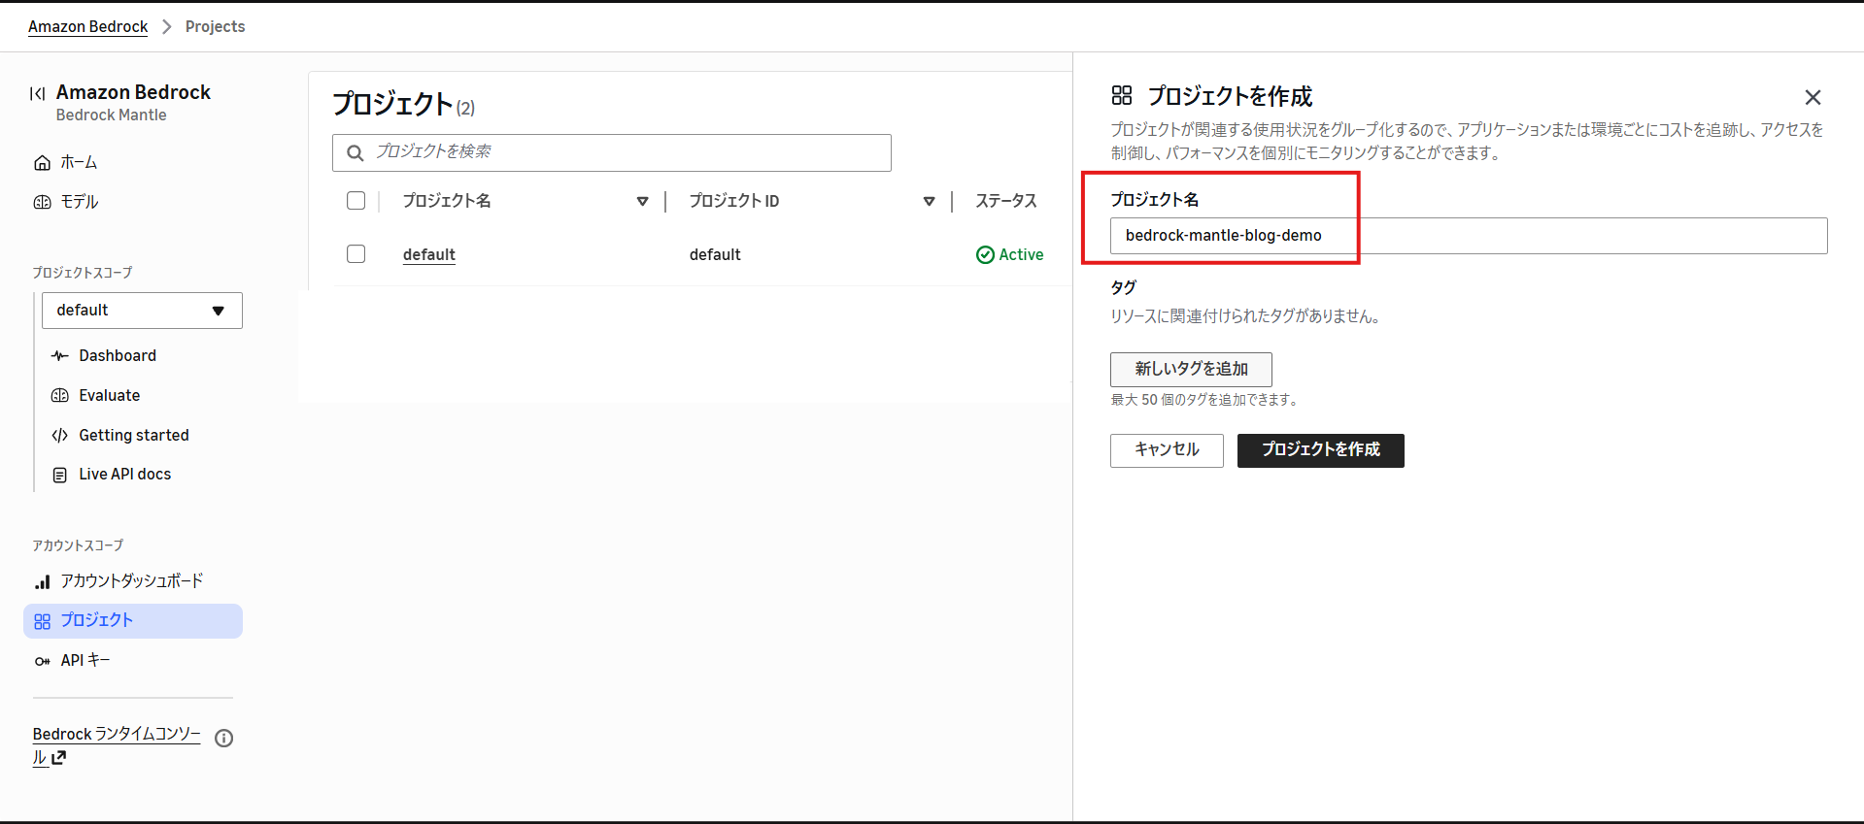
Task: Click the default project ID cell
Action: click(715, 254)
